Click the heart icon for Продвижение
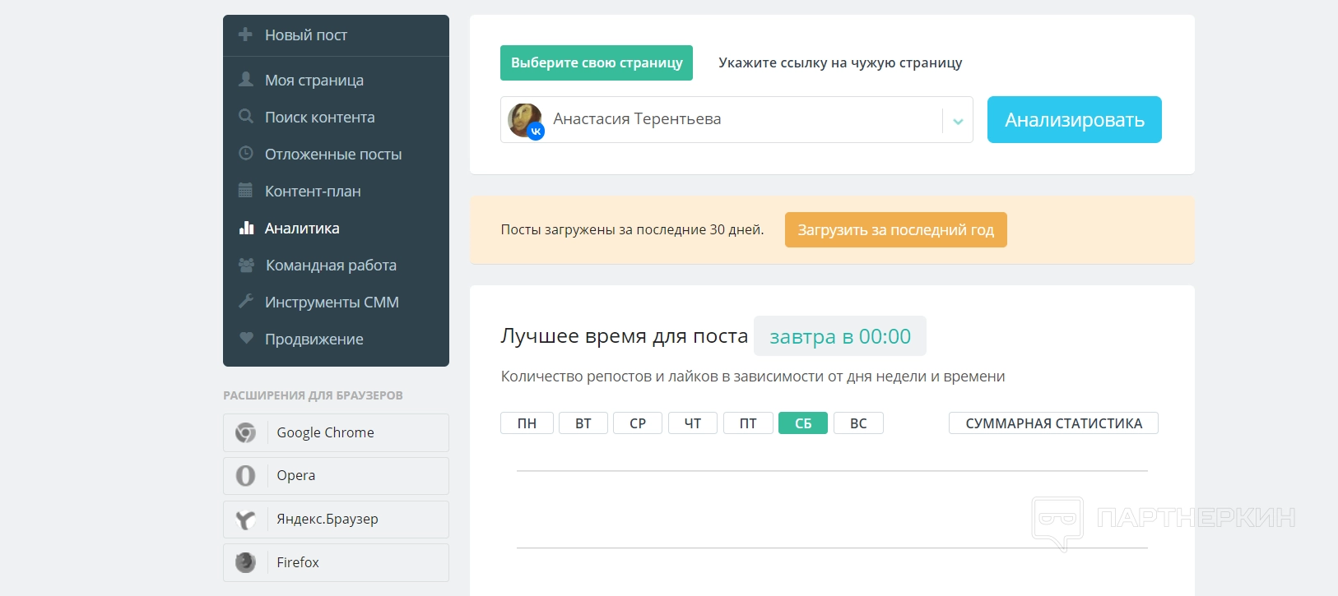This screenshot has height=596, width=1338. [x=245, y=338]
